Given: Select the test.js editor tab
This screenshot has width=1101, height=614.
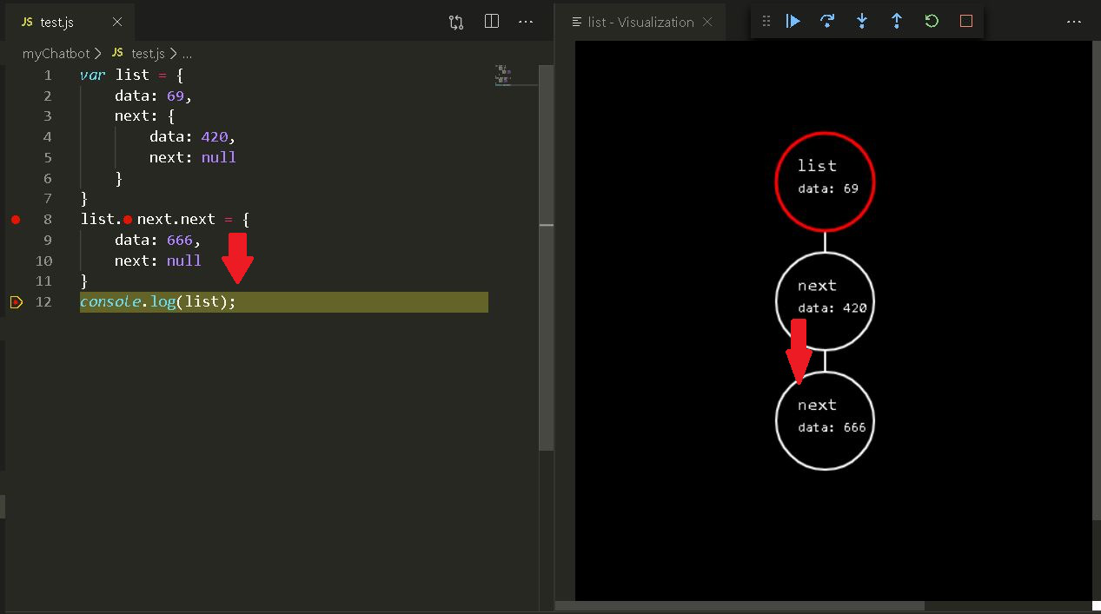Looking at the screenshot, I should [x=69, y=22].
